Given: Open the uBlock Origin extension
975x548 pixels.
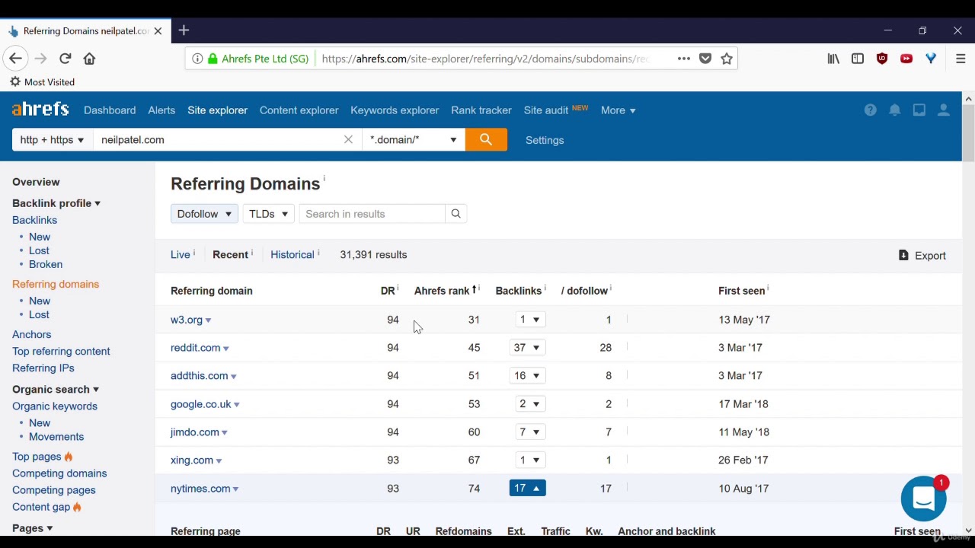Looking at the screenshot, I should [882, 59].
